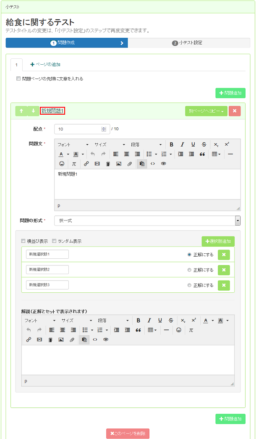Add a new page via ページの追加 tab
The image size is (256, 439).
(45, 64)
